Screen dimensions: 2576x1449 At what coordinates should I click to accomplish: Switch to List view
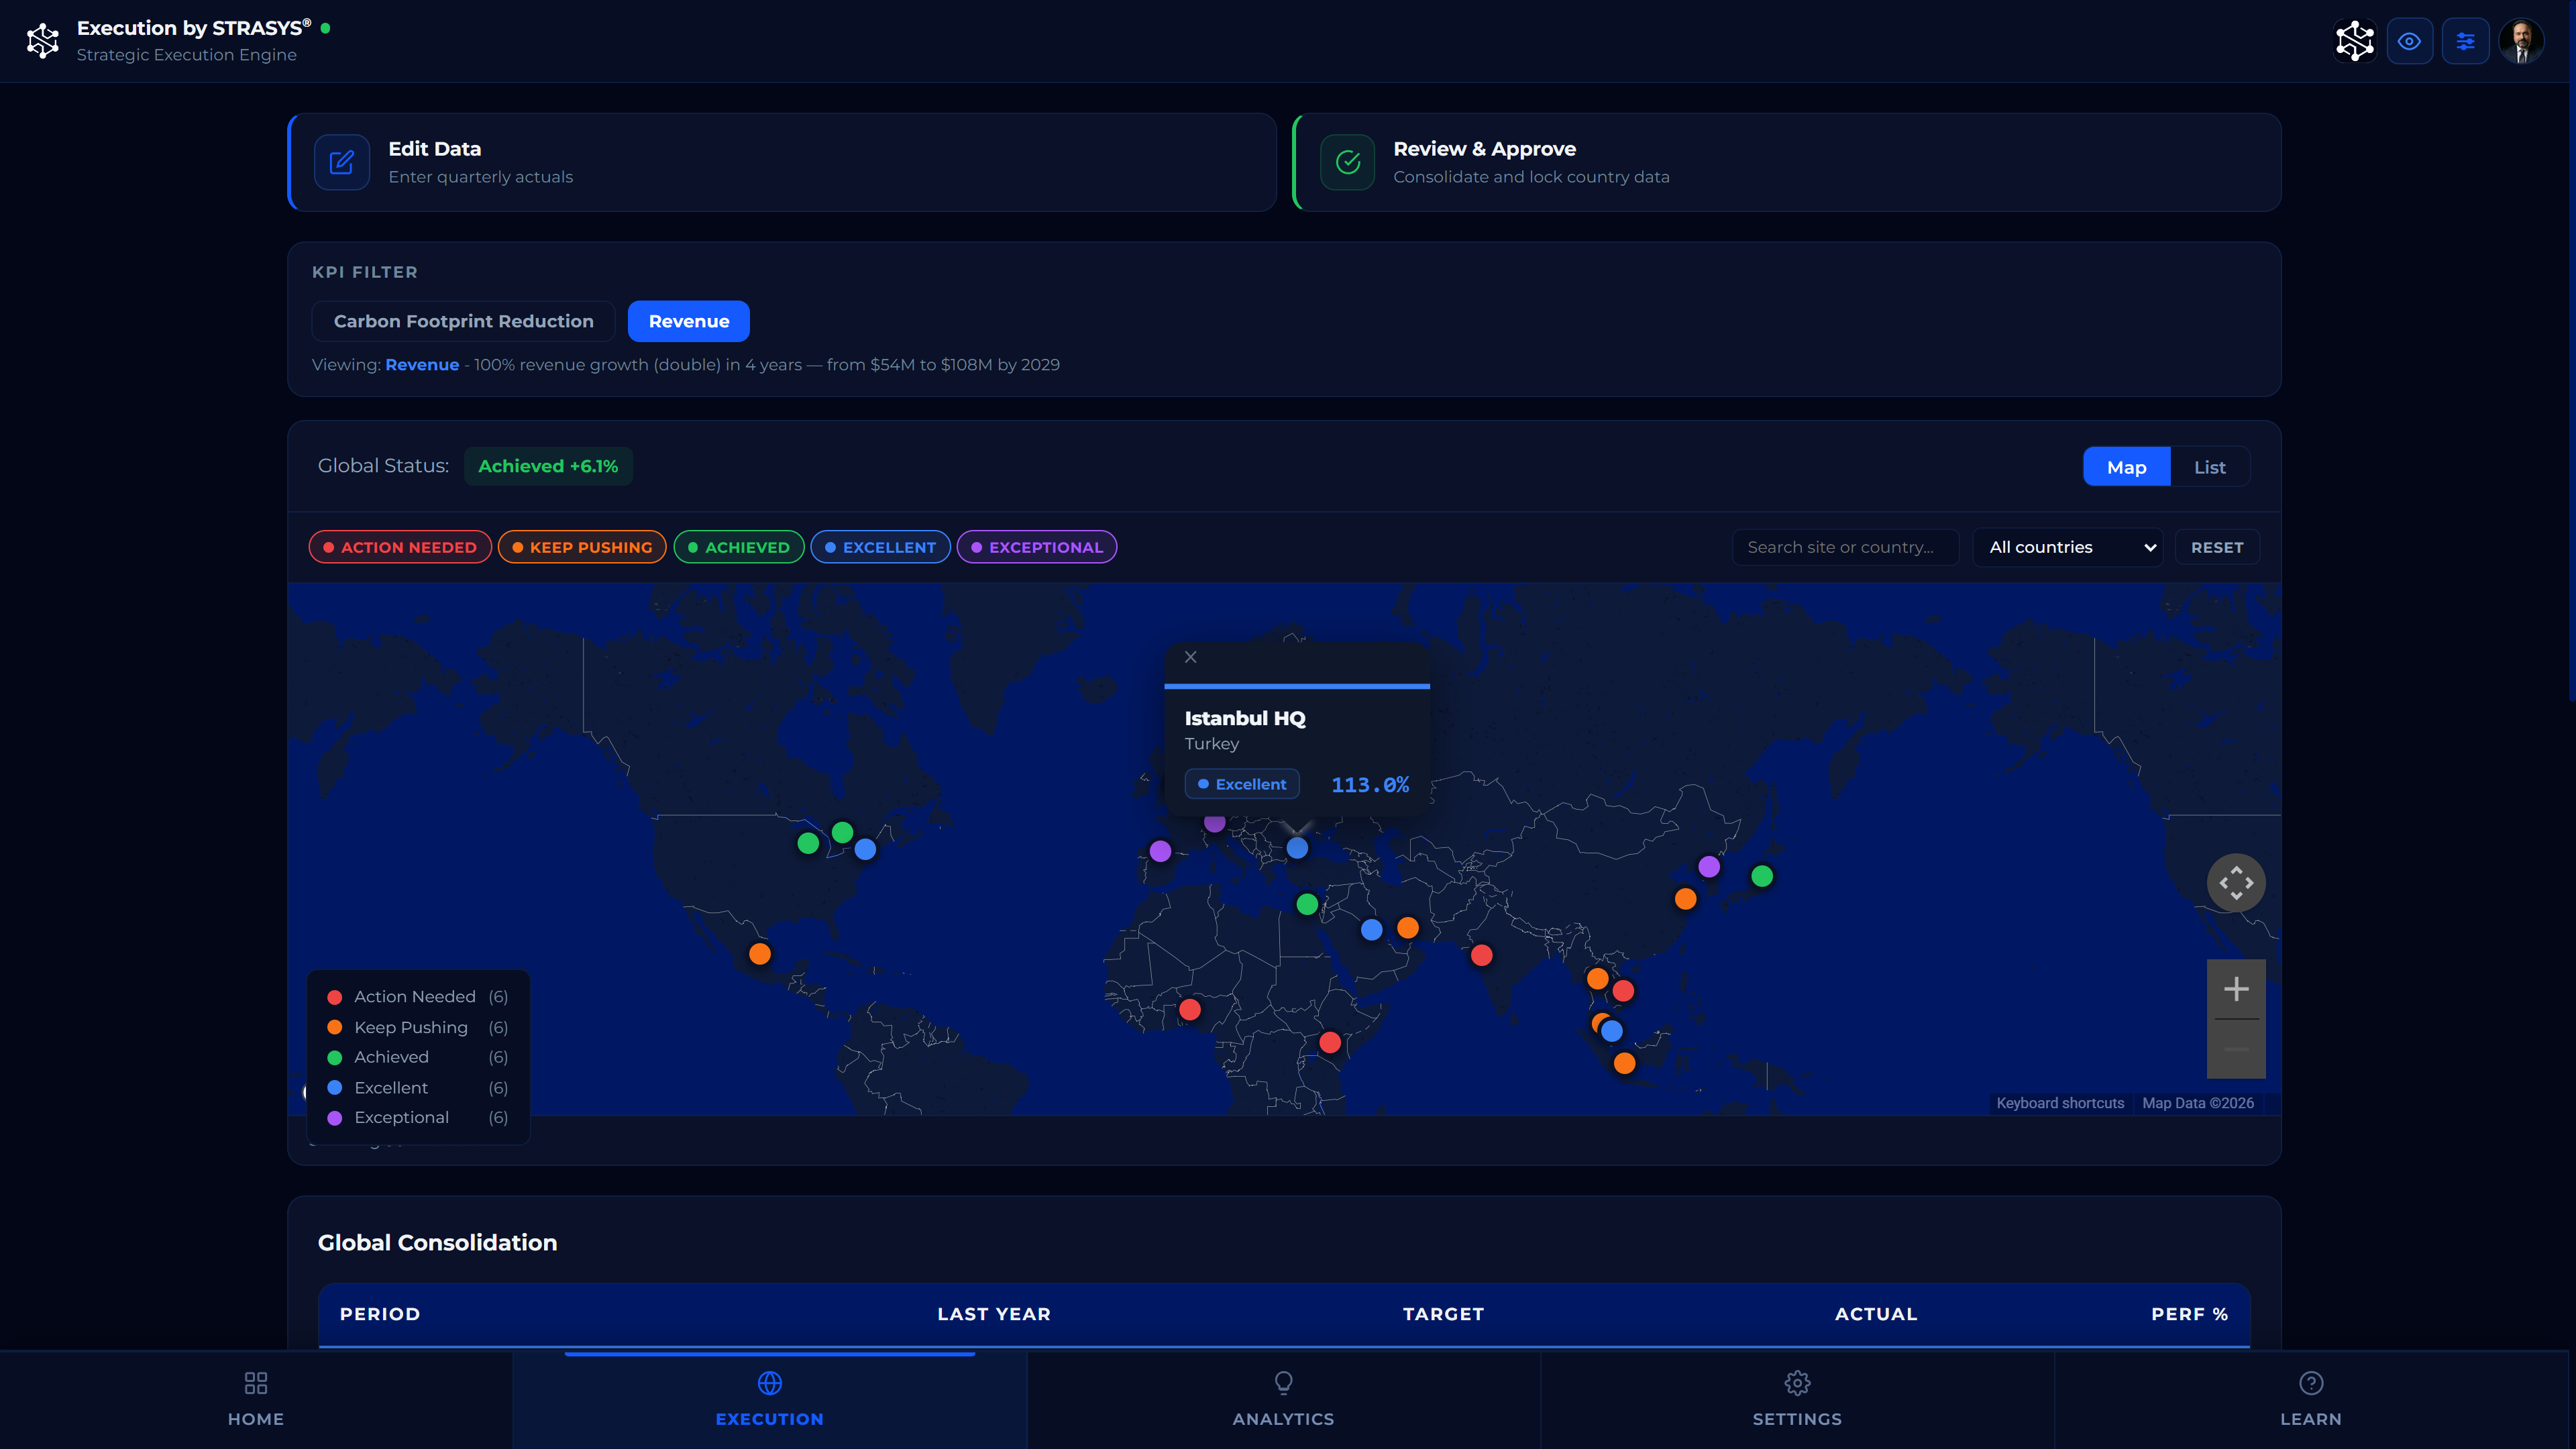[x=2209, y=467]
